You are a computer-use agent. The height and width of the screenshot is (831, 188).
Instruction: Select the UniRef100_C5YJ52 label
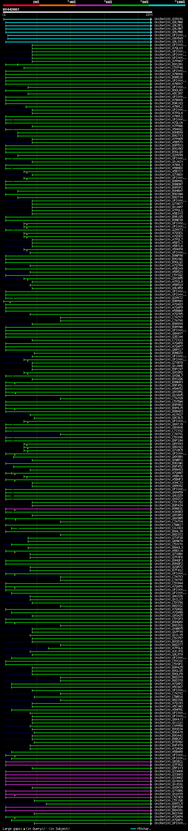point(168,502)
